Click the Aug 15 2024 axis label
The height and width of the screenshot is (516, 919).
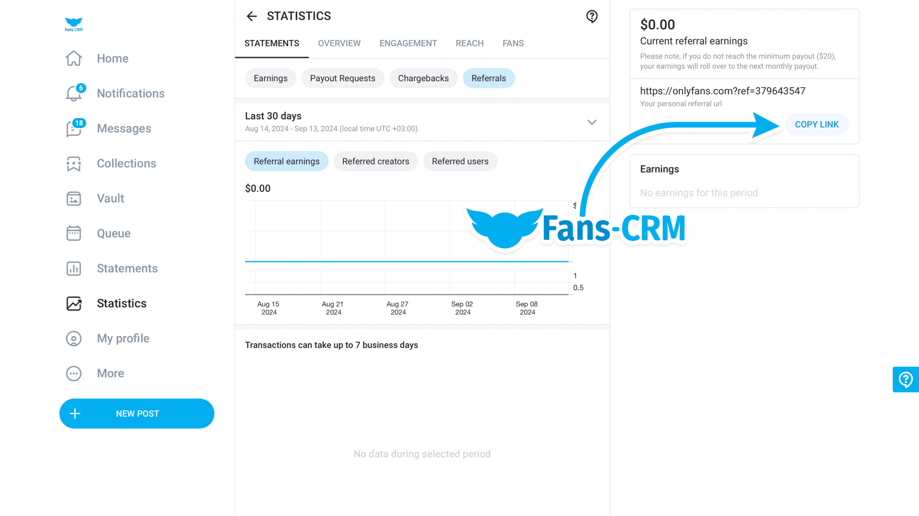click(269, 308)
